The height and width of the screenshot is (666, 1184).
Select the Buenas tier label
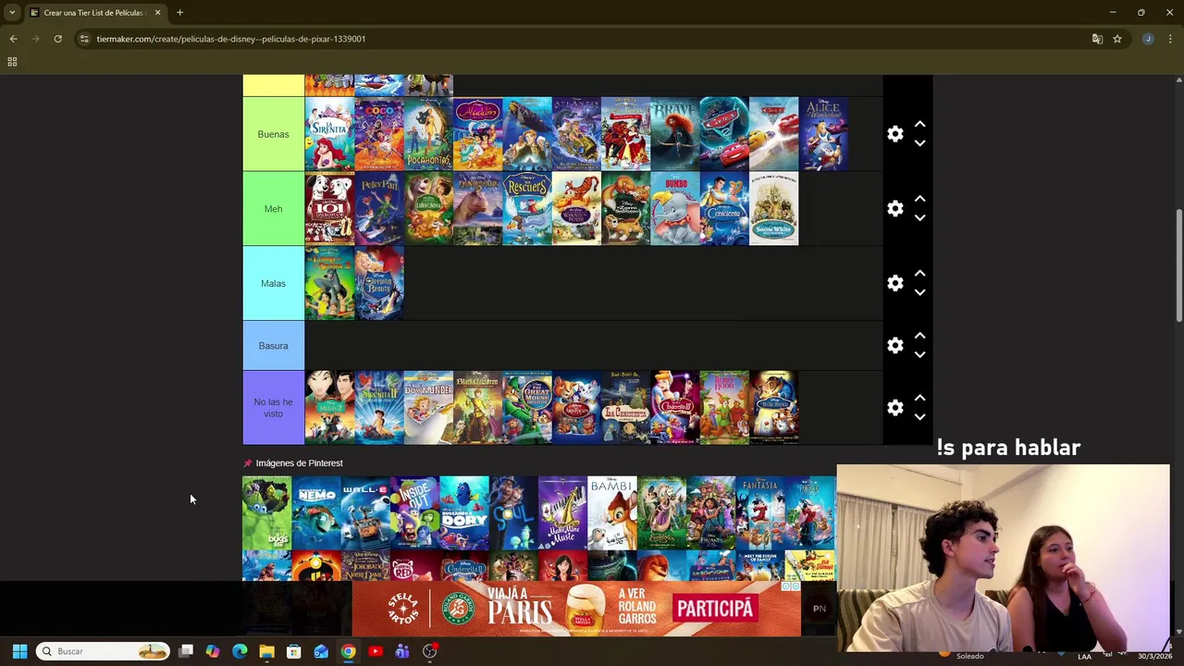coord(273,134)
